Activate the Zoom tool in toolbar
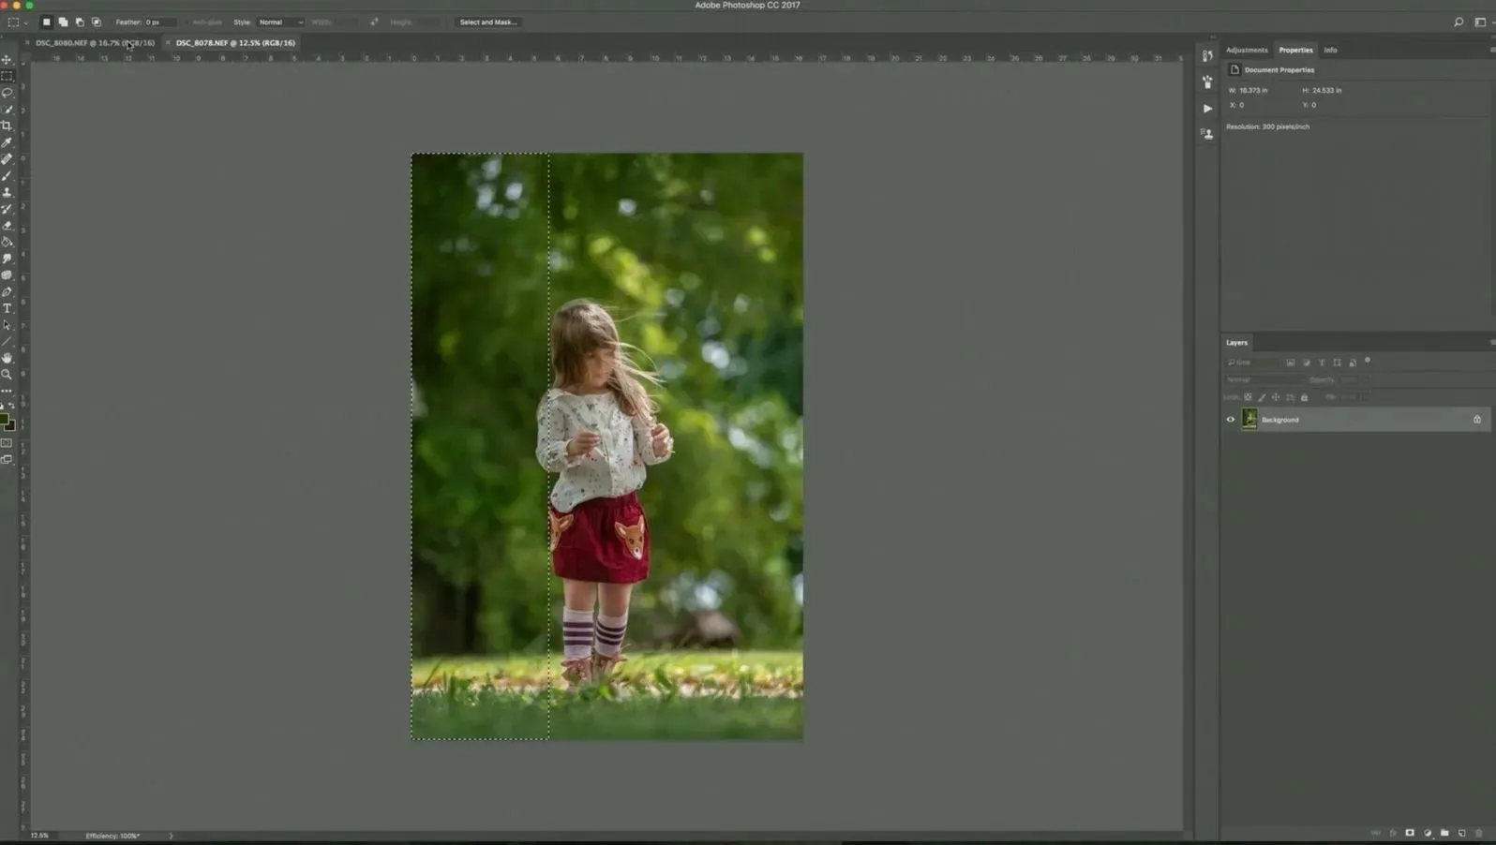This screenshot has height=845, width=1496. (7, 375)
